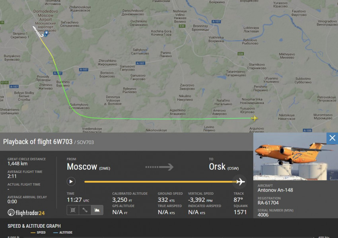338x238 pixels.
Task: Click aircraft type Antonov An-148
Action: tap(275, 190)
